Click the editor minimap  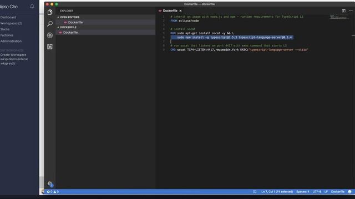[339, 17]
